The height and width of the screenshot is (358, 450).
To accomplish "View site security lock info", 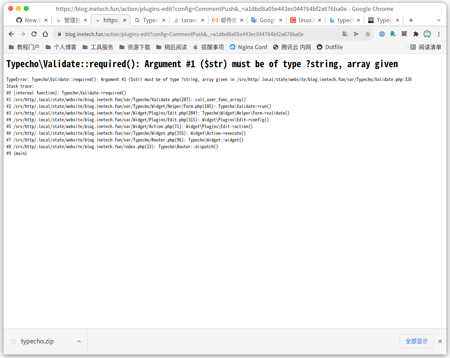I will tap(60, 34).
